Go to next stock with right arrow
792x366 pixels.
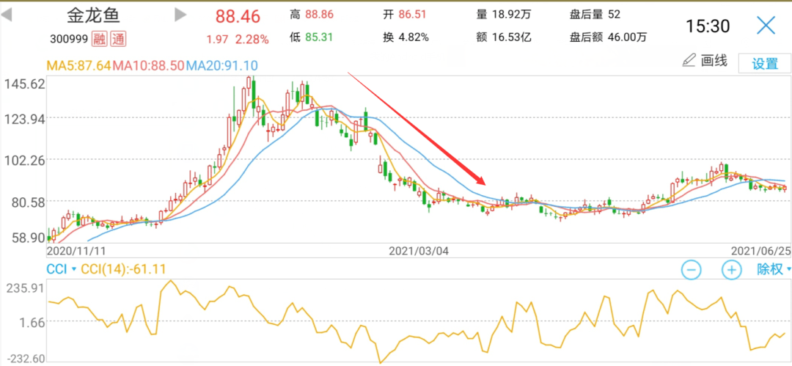[180, 15]
